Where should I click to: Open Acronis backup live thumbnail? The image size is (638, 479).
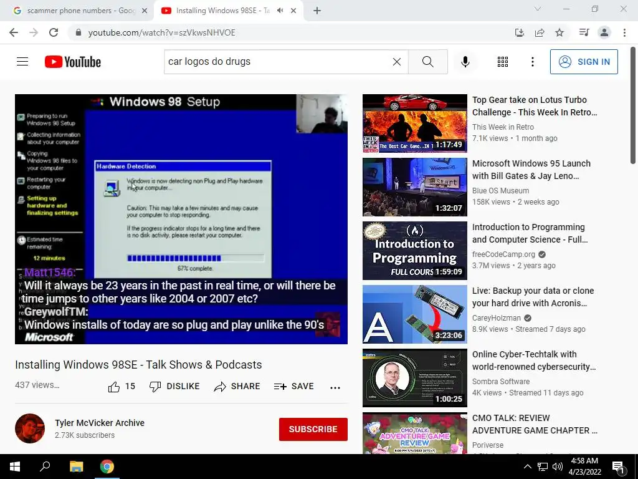click(414, 314)
